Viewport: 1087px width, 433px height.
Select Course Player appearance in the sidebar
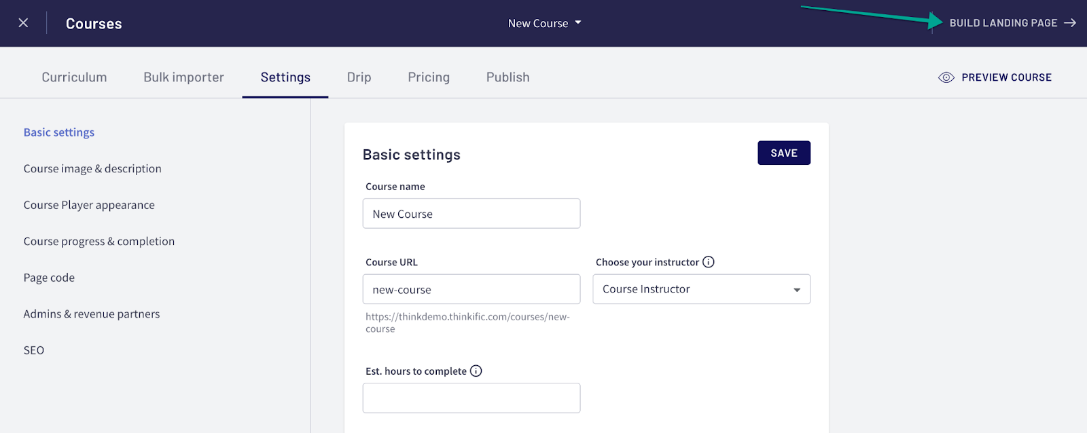[x=89, y=205]
